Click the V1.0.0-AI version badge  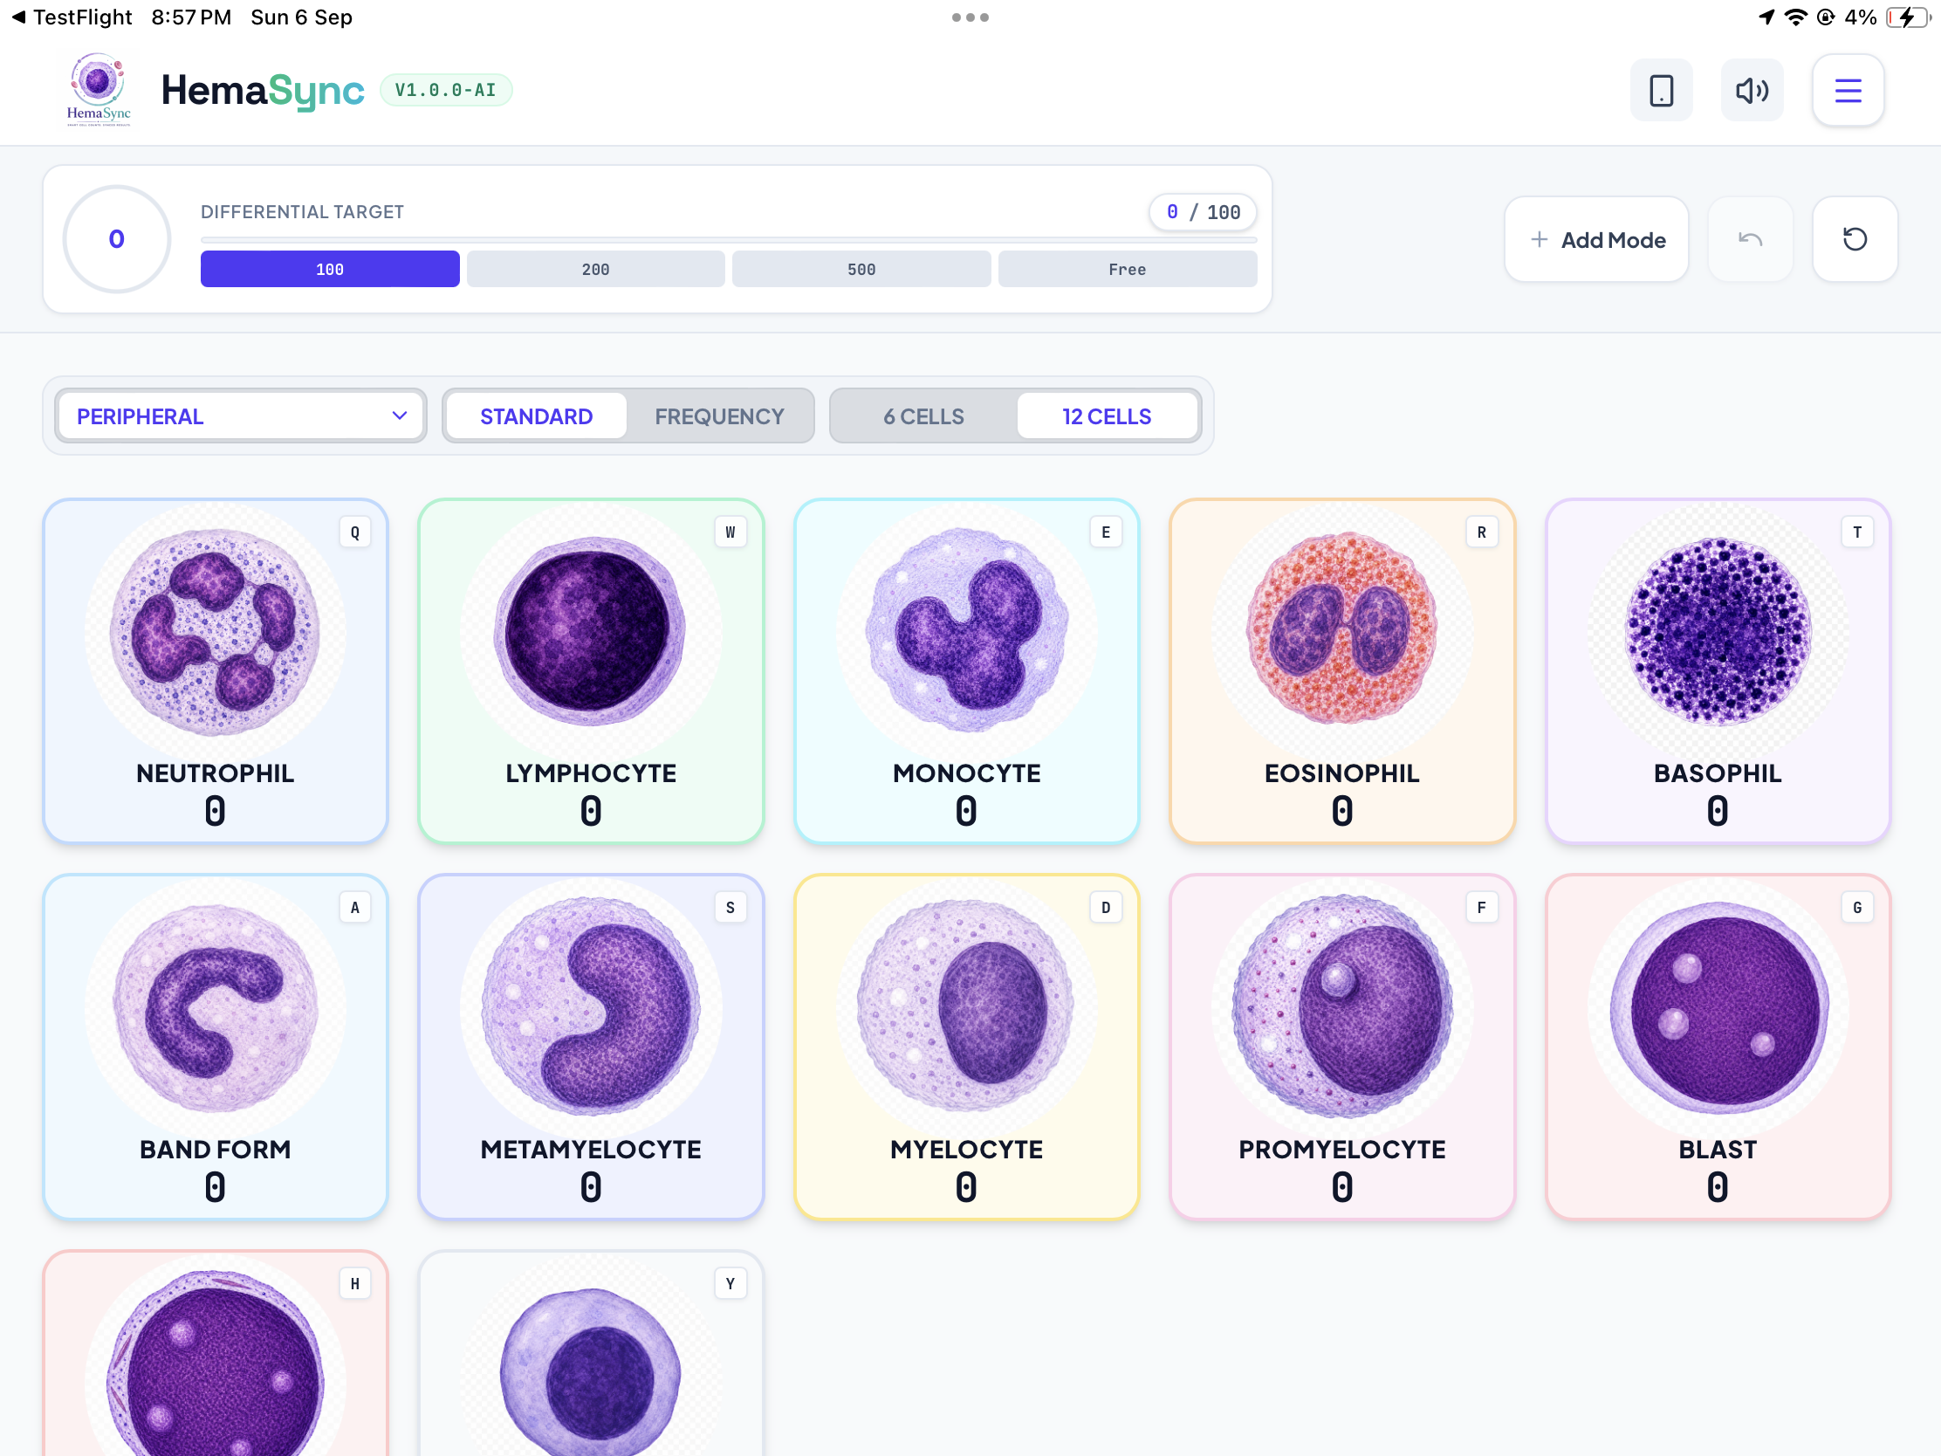pos(446,91)
